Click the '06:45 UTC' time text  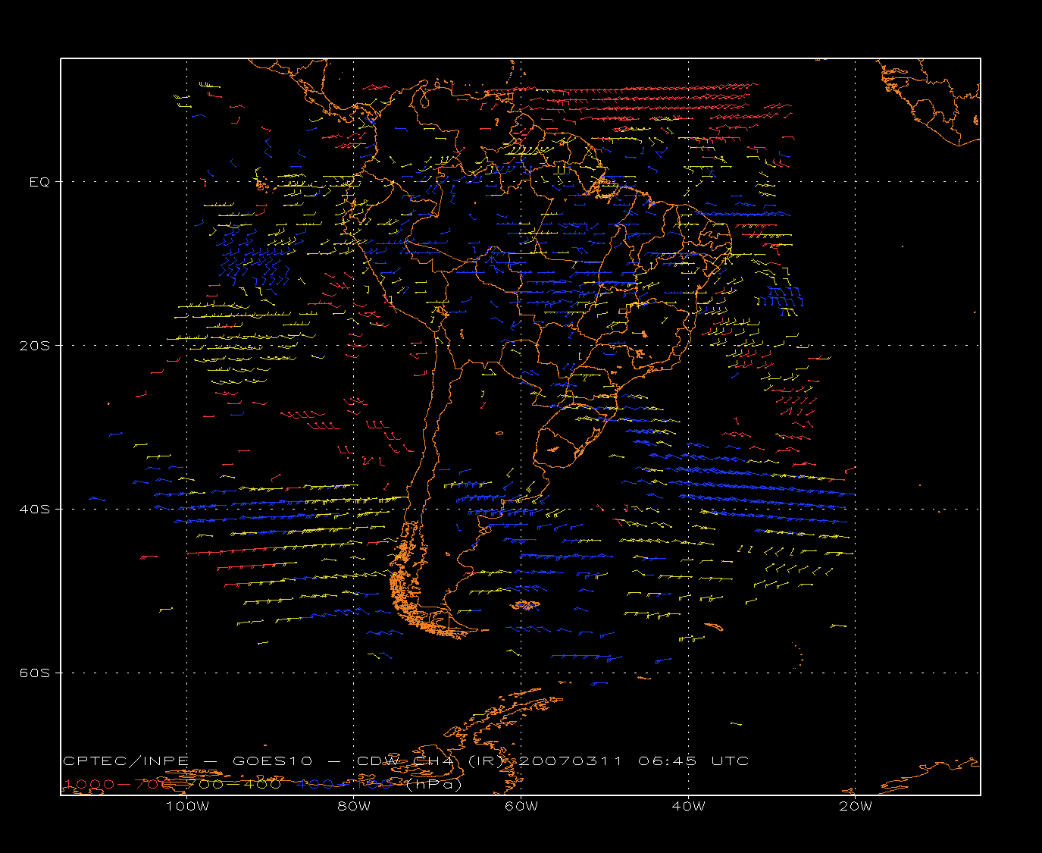[x=693, y=760]
